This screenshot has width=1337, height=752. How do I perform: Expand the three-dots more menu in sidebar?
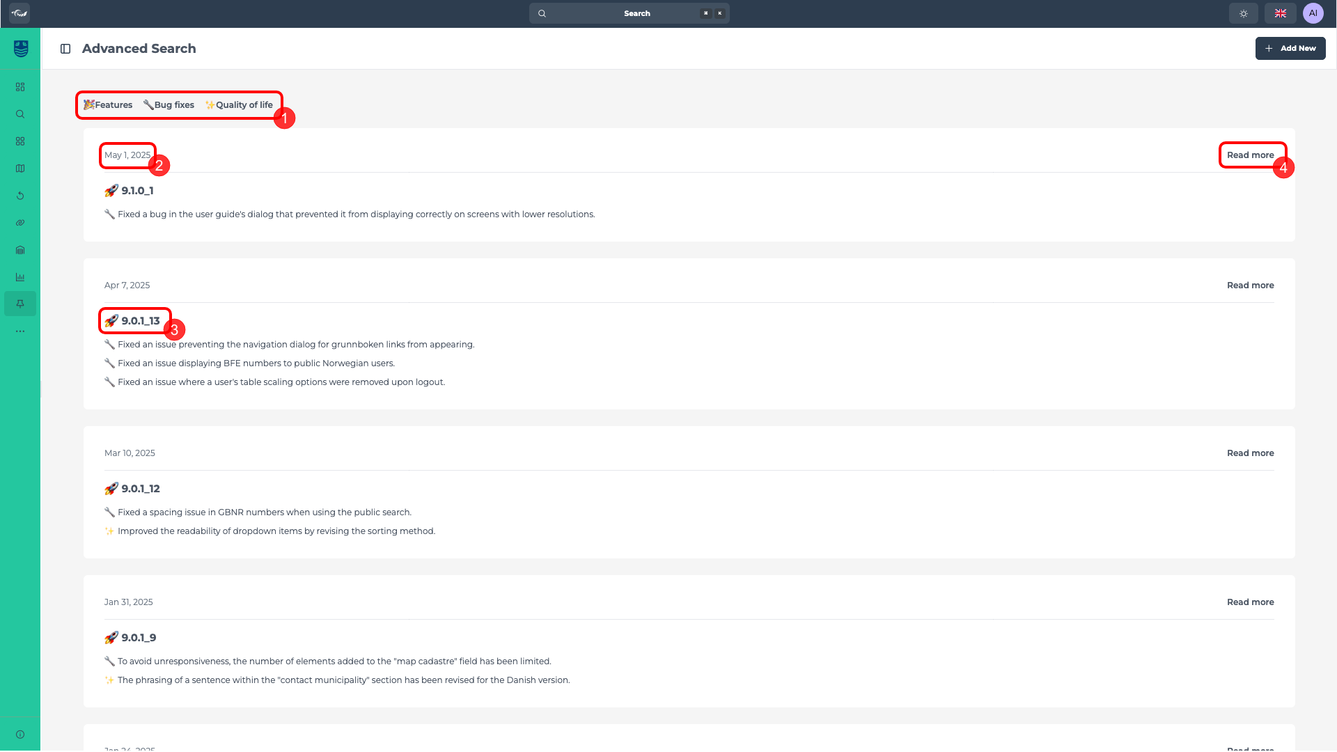(x=20, y=331)
